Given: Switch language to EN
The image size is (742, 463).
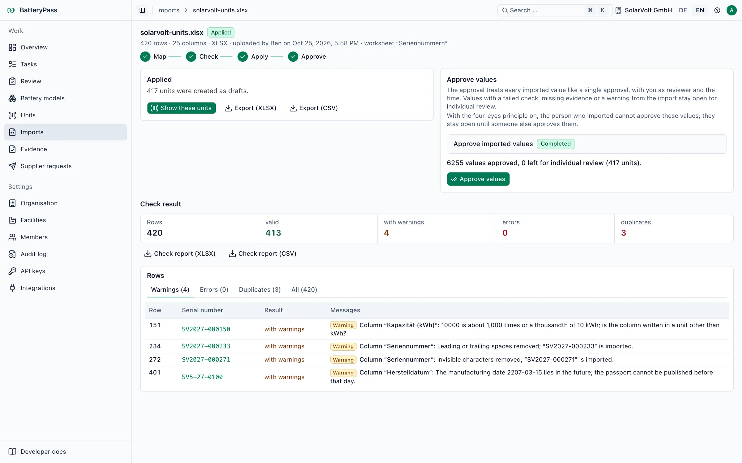Looking at the screenshot, I should coord(700,10).
